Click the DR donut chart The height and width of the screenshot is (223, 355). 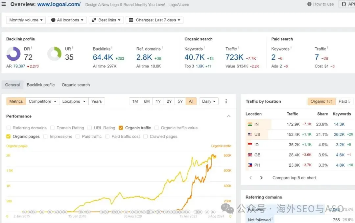pos(13,54)
